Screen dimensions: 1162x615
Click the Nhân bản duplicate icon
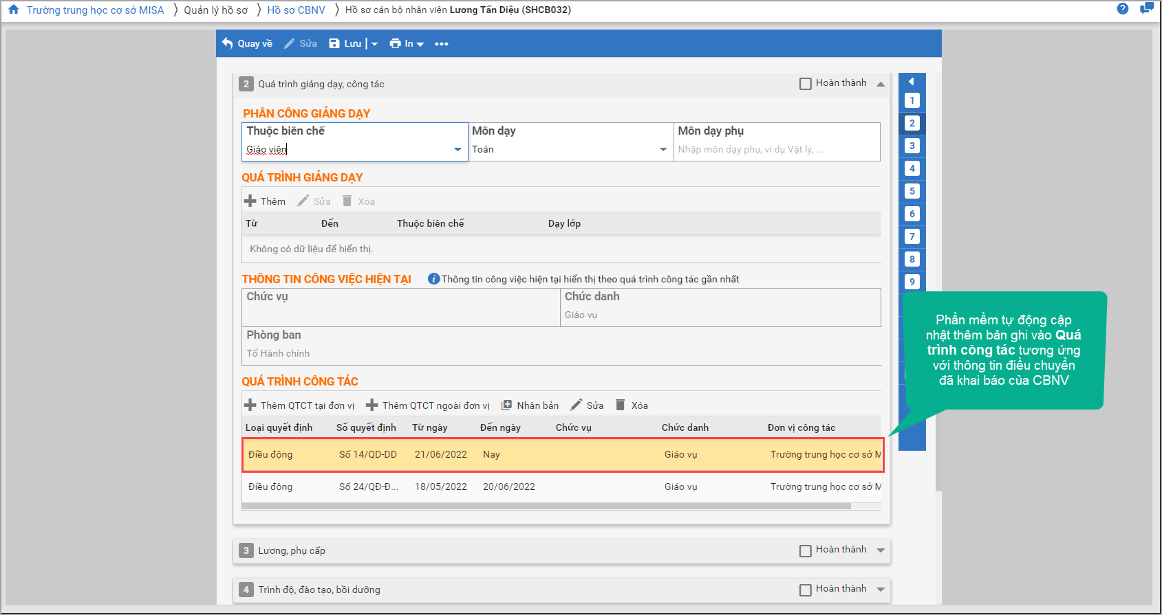pyautogui.click(x=507, y=405)
